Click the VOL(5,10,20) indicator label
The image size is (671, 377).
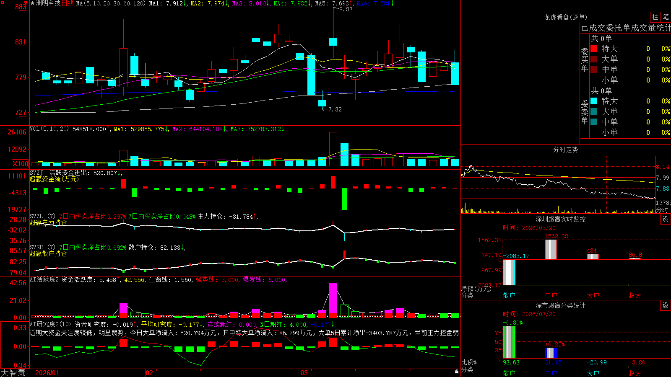[x=49, y=129]
